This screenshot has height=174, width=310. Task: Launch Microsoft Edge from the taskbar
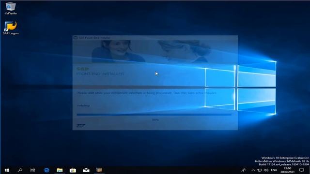46,170
